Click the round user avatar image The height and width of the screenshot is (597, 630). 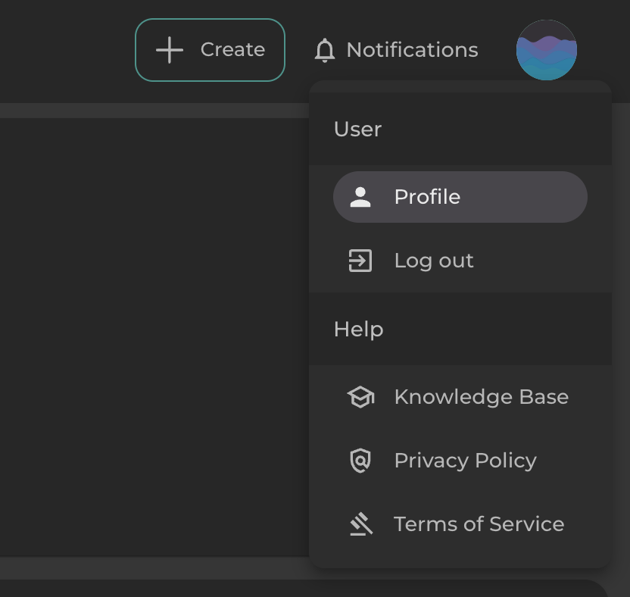click(546, 50)
